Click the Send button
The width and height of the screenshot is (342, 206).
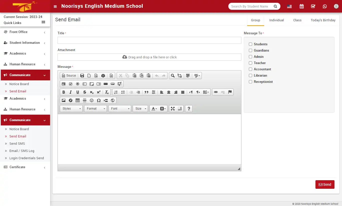coord(325,184)
